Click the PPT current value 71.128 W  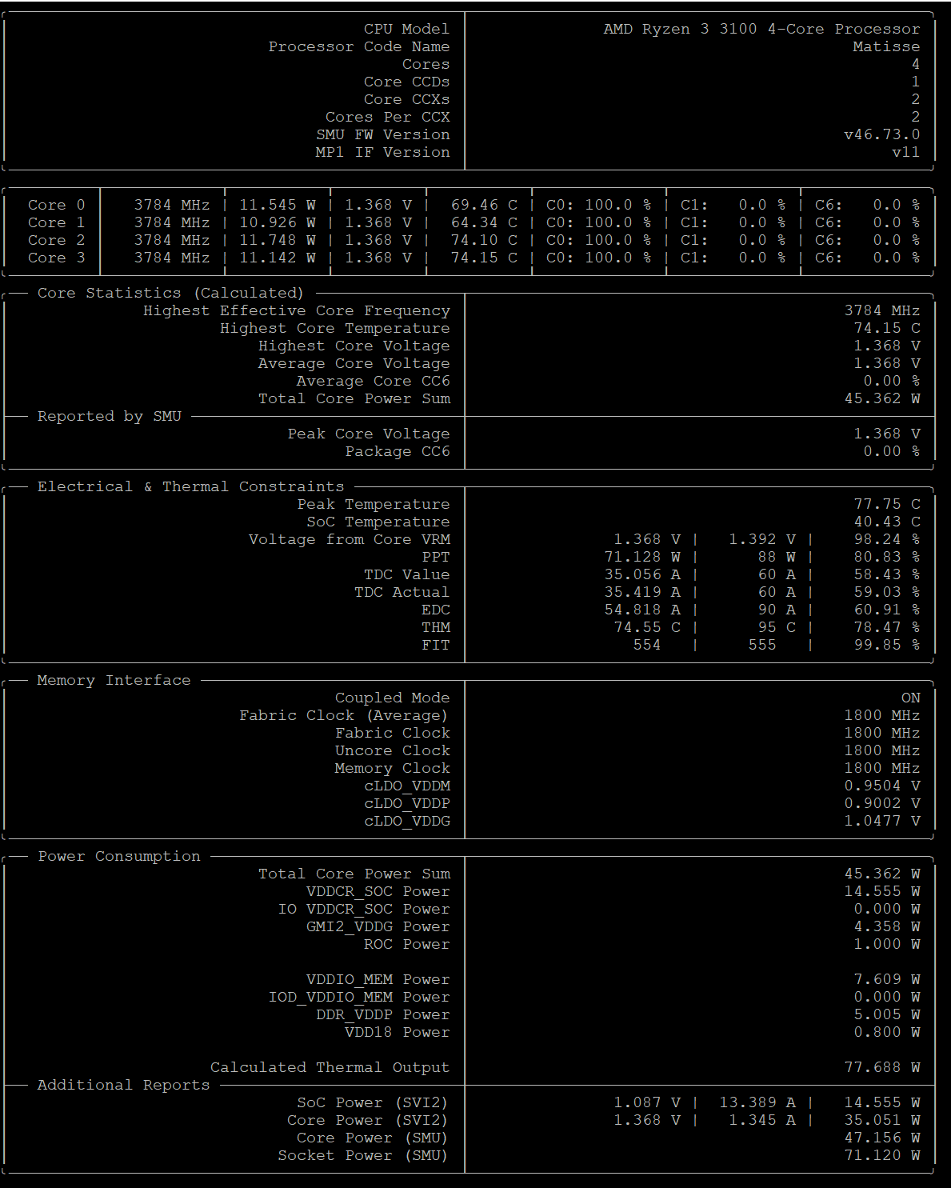coord(642,557)
